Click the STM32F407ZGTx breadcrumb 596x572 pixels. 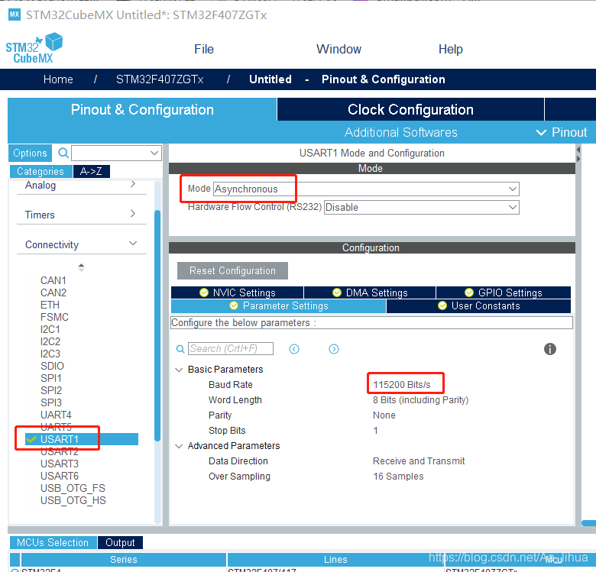point(160,79)
